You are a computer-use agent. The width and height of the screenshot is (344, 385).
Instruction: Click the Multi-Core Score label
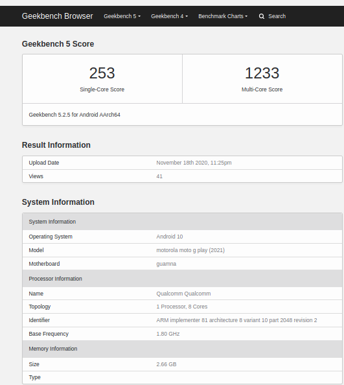click(262, 89)
